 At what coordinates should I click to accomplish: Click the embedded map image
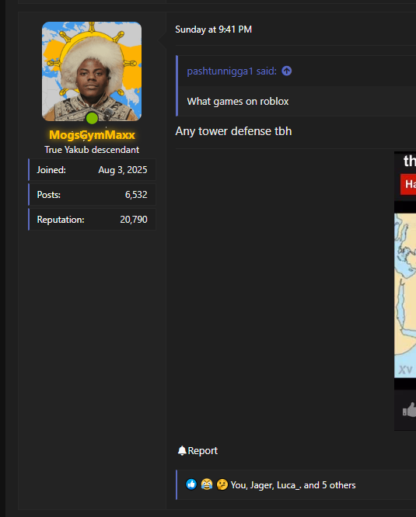pos(405,296)
